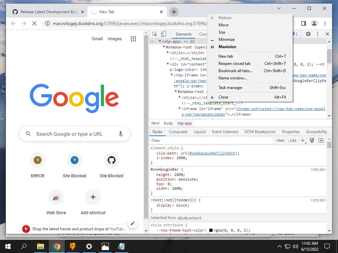Open DevTools settings gear
The height and width of the screenshot is (253, 338).
pos(308,34)
